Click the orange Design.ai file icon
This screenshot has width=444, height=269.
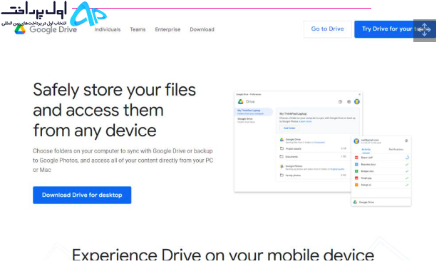click(x=356, y=185)
